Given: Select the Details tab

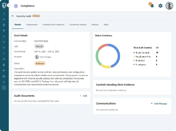Looking at the screenshot, I should [18, 25].
